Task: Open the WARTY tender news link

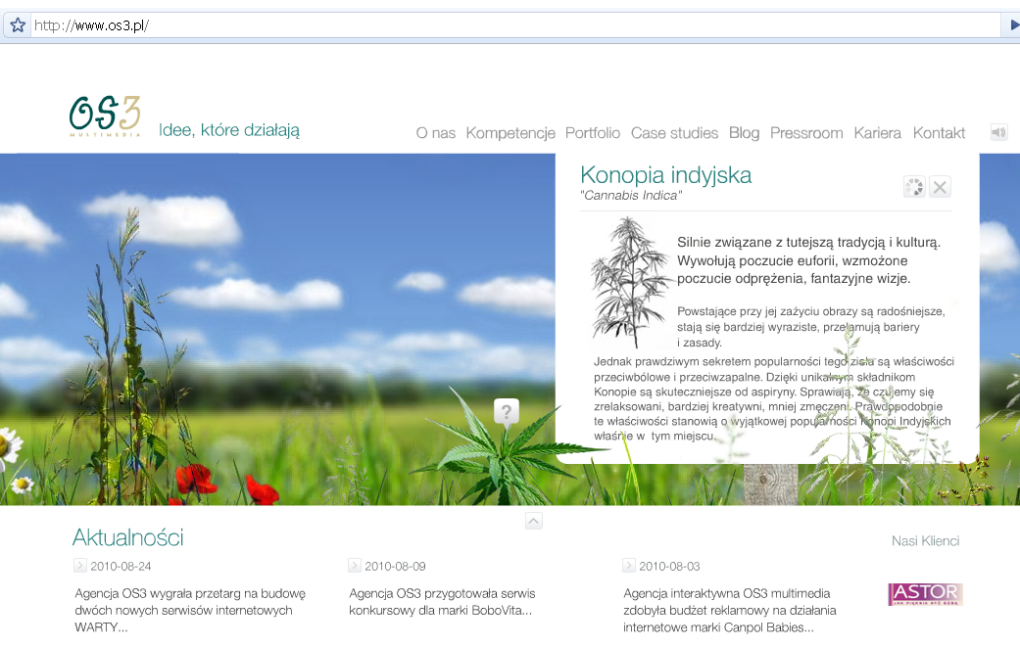Action: point(190,610)
